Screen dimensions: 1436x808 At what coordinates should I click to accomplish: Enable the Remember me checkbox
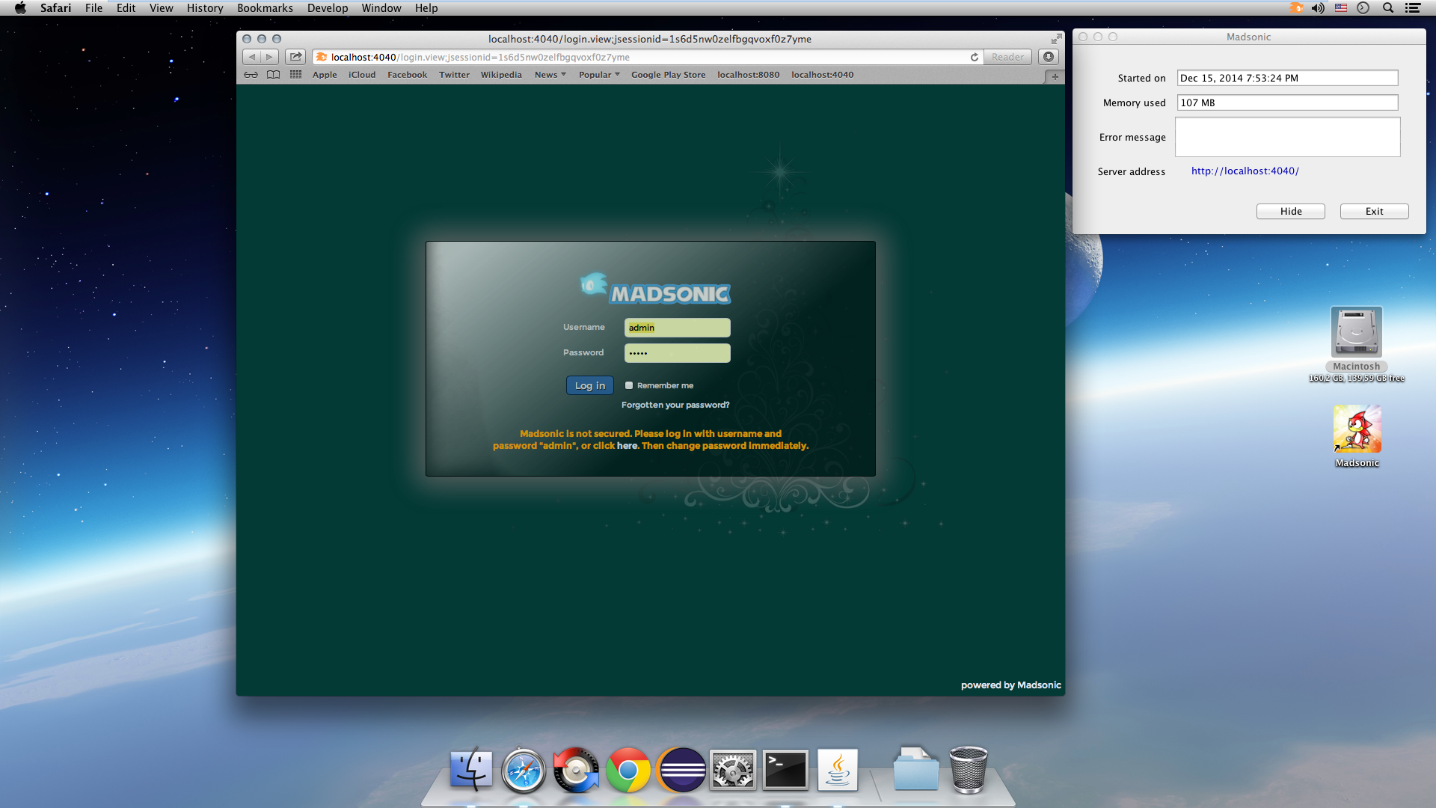coord(629,385)
